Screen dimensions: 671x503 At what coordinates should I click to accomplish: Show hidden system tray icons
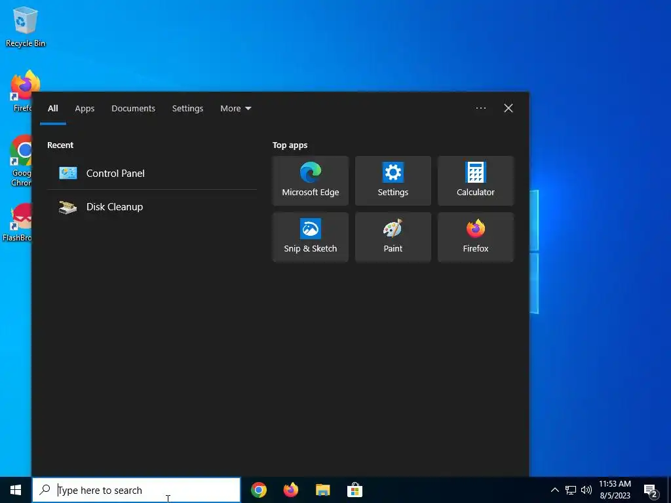tap(554, 490)
